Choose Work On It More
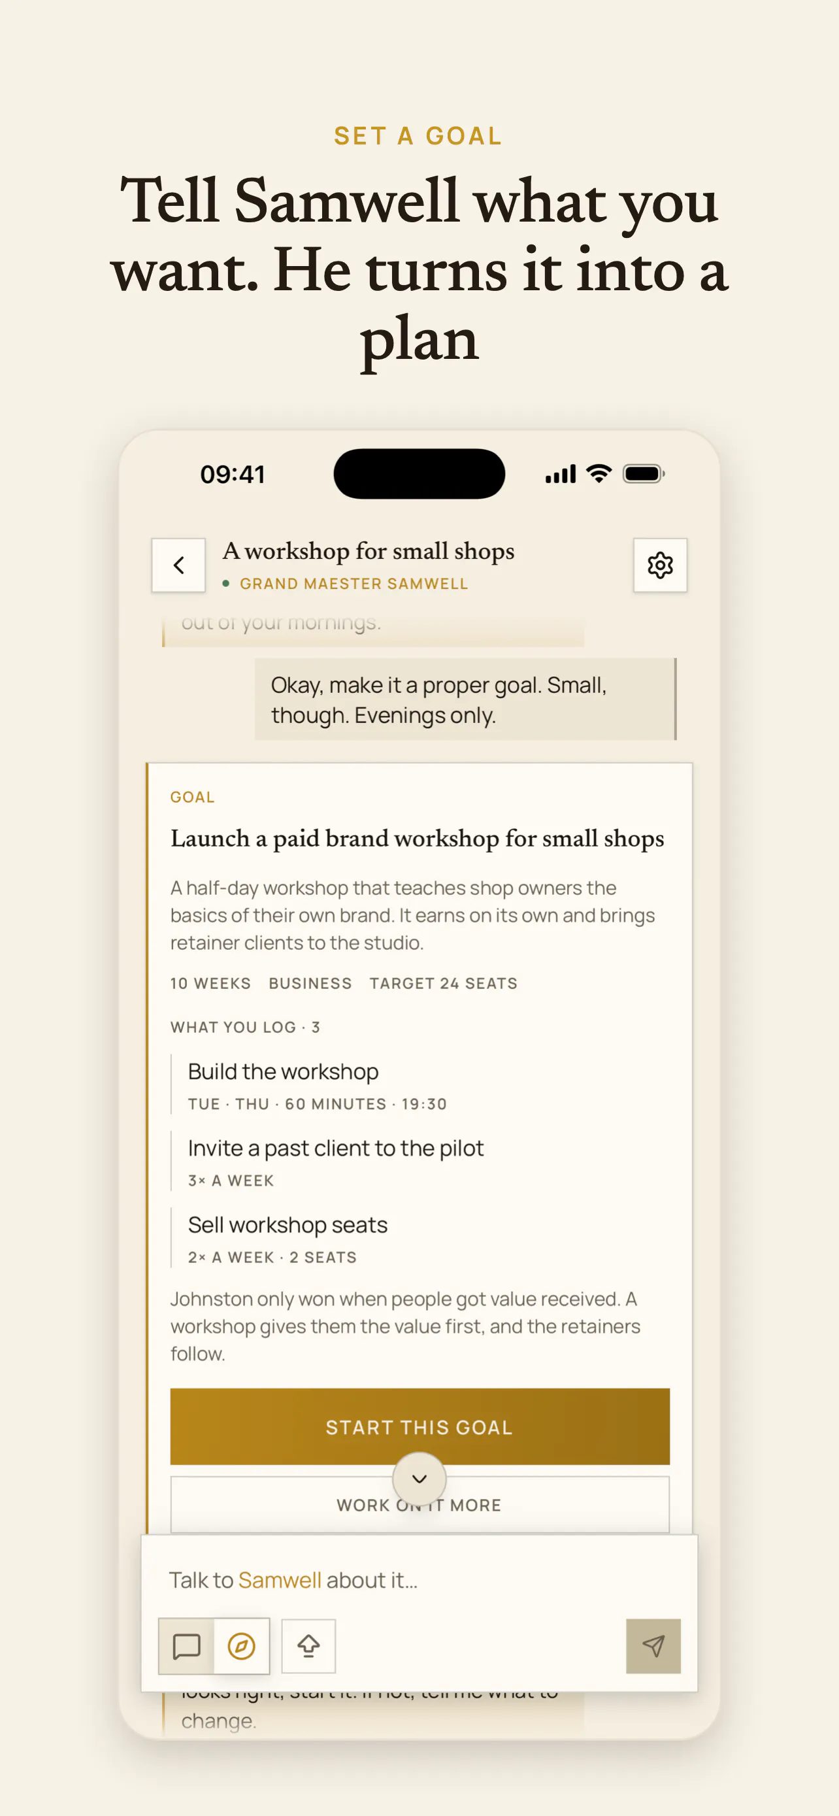 420,1504
